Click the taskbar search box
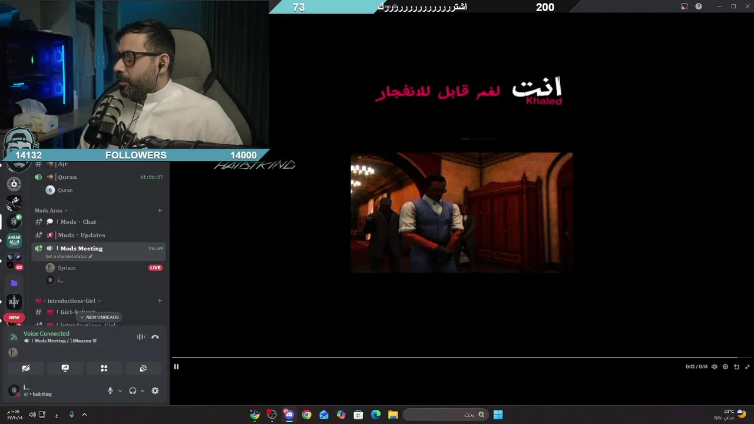The width and height of the screenshot is (754, 424). click(x=446, y=415)
